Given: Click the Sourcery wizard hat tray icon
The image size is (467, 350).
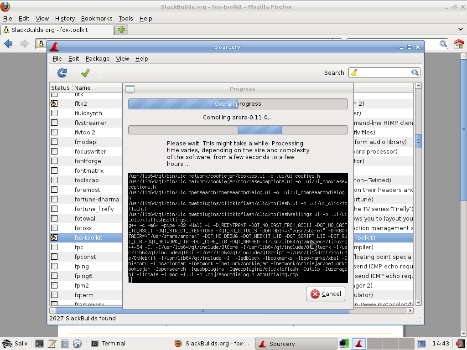Looking at the screenshot, I should coord(358,344).
